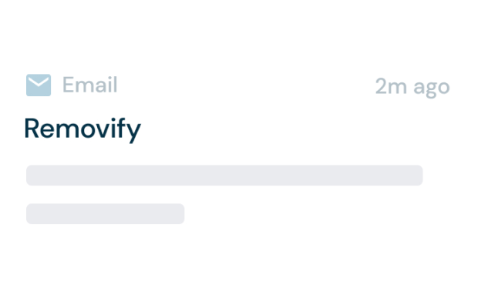Click the long gray placeholder bar
Screen dimensions: 478x308
pos(224,176)
